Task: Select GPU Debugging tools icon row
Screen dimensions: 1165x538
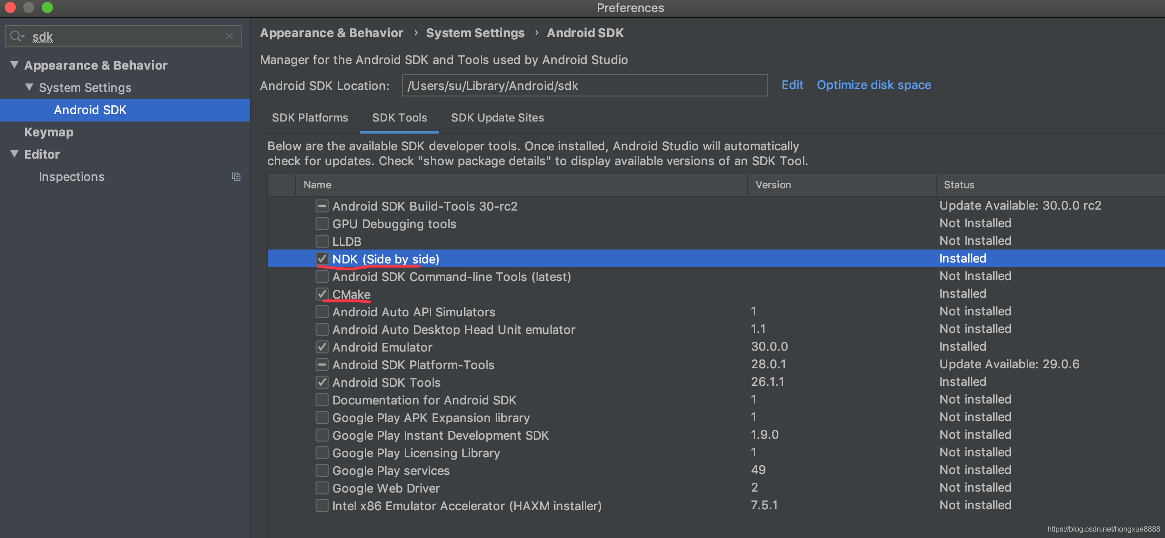Action: pos(321,223)
